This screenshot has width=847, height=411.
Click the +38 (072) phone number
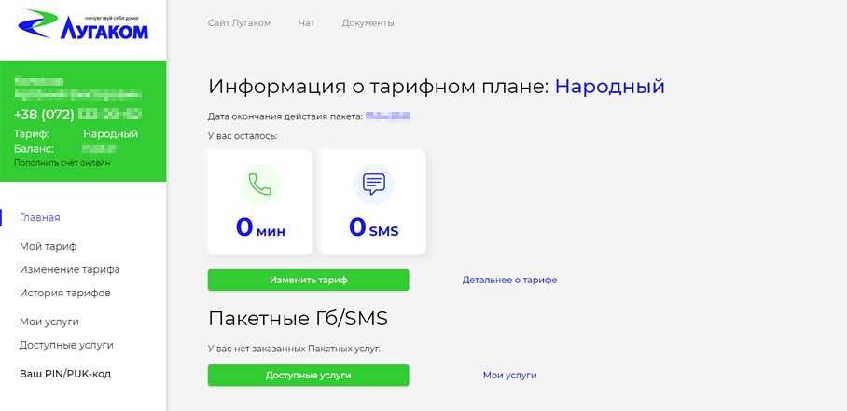click(77, 115)
